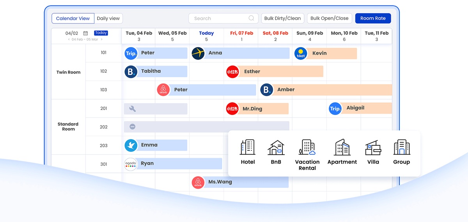The width and height of the screenshot is (468, 222).
Task: Switch to Daily view tab
Action: click(108, 18)
